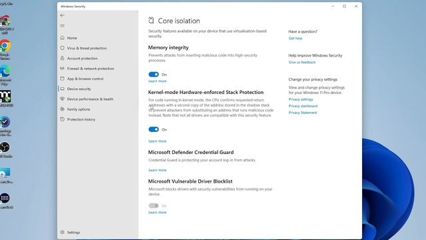Click the Account protection person icon
The image size is (426, 240).
[62, 58]
